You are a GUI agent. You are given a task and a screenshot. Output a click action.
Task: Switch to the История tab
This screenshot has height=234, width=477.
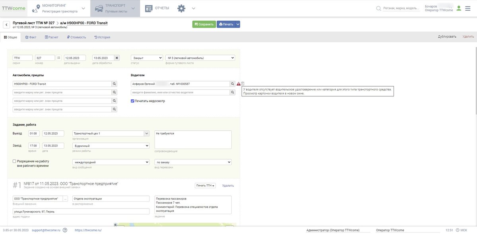tap(102, 37)
